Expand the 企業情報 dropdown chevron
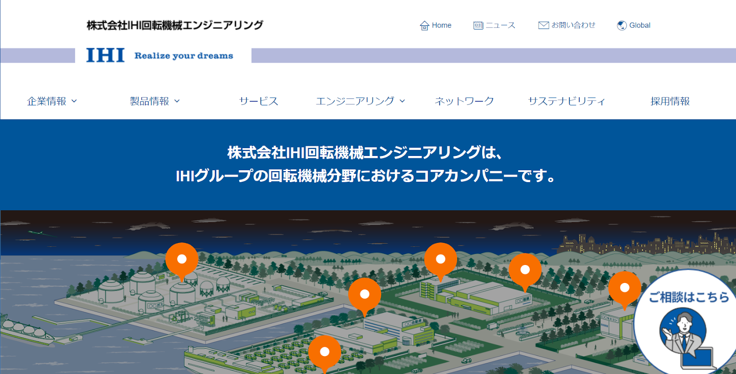The image size is (736, 374). [x=74, y=101]
